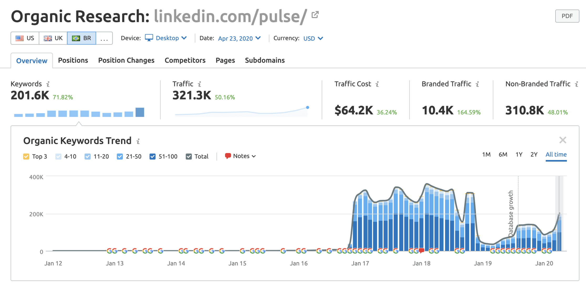Select the Brazil BR flag database
Viewport: 586px width, 287px height.
point(81,38)
